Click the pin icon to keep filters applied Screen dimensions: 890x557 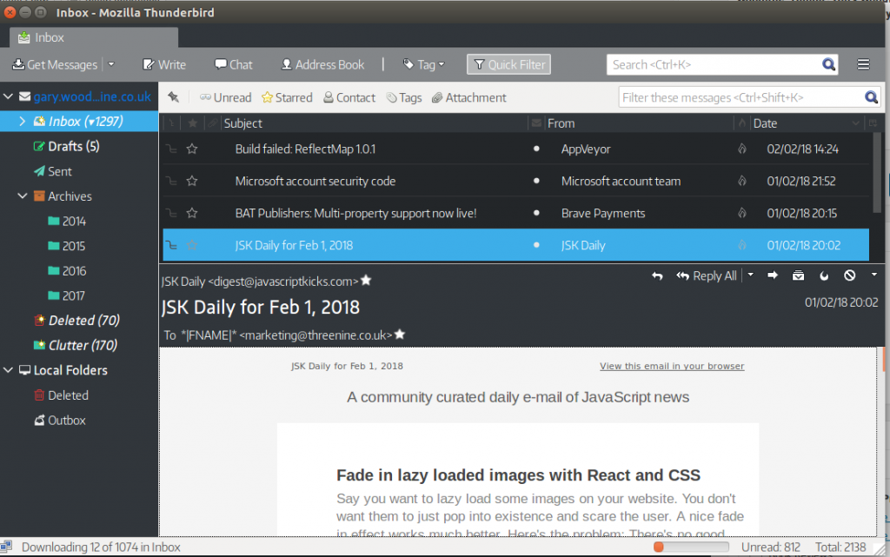coord(173,97)
